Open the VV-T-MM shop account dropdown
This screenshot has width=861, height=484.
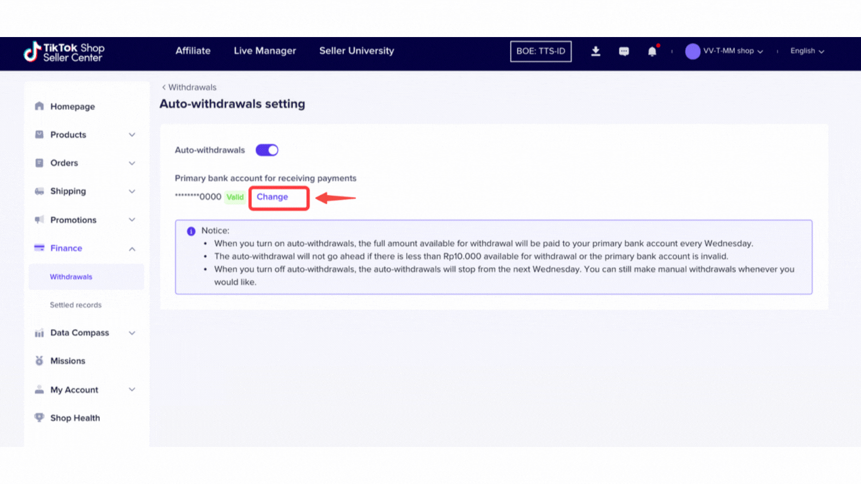pos(733,51)
